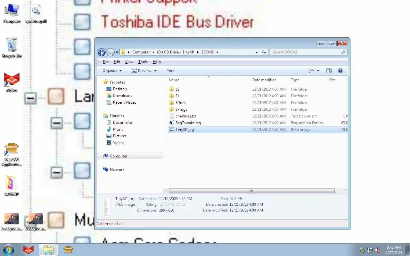The image size is (410, 256).
Task: Click the TinyXP.jpg thumbnail in details pane
Action: 107,207
